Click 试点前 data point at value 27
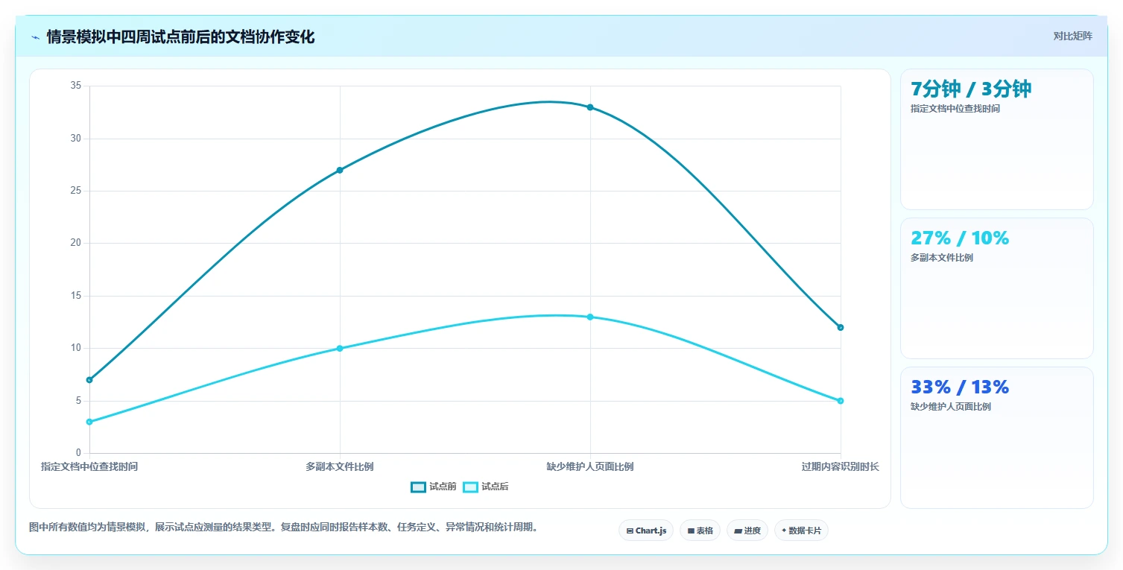The height and width of the screenshot is (570, 1123). pyautogui.click(x=340, y=170)
